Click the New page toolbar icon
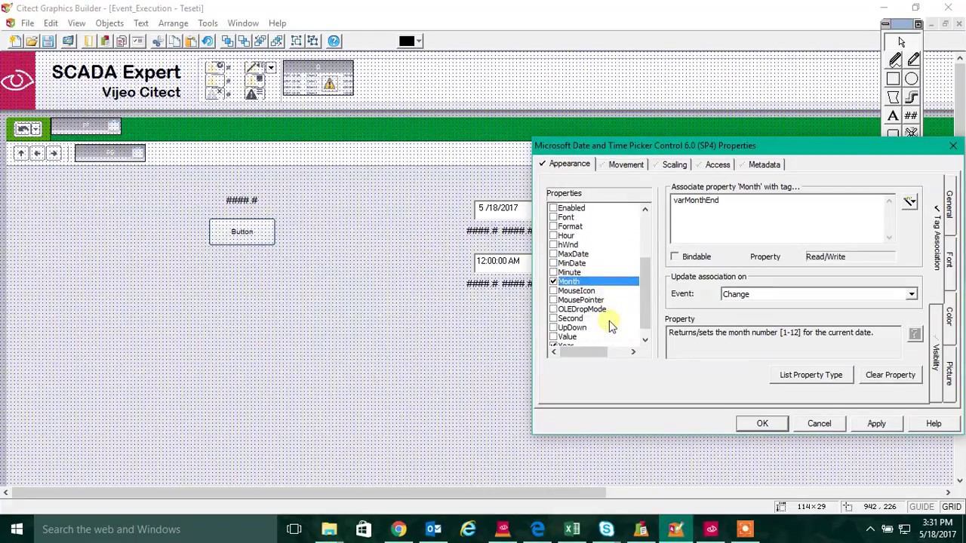This screenshot has height=543, width=966. coord(15,41)
